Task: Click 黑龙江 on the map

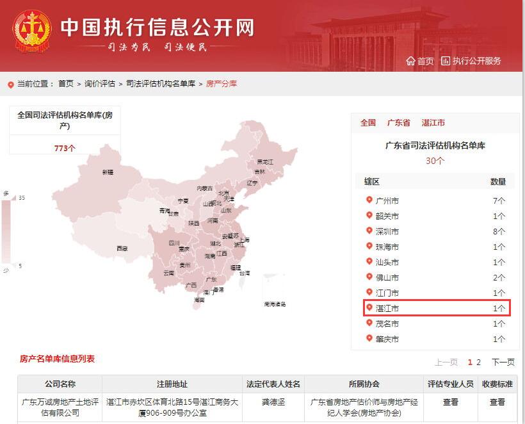Action: [x=265, y=162]
